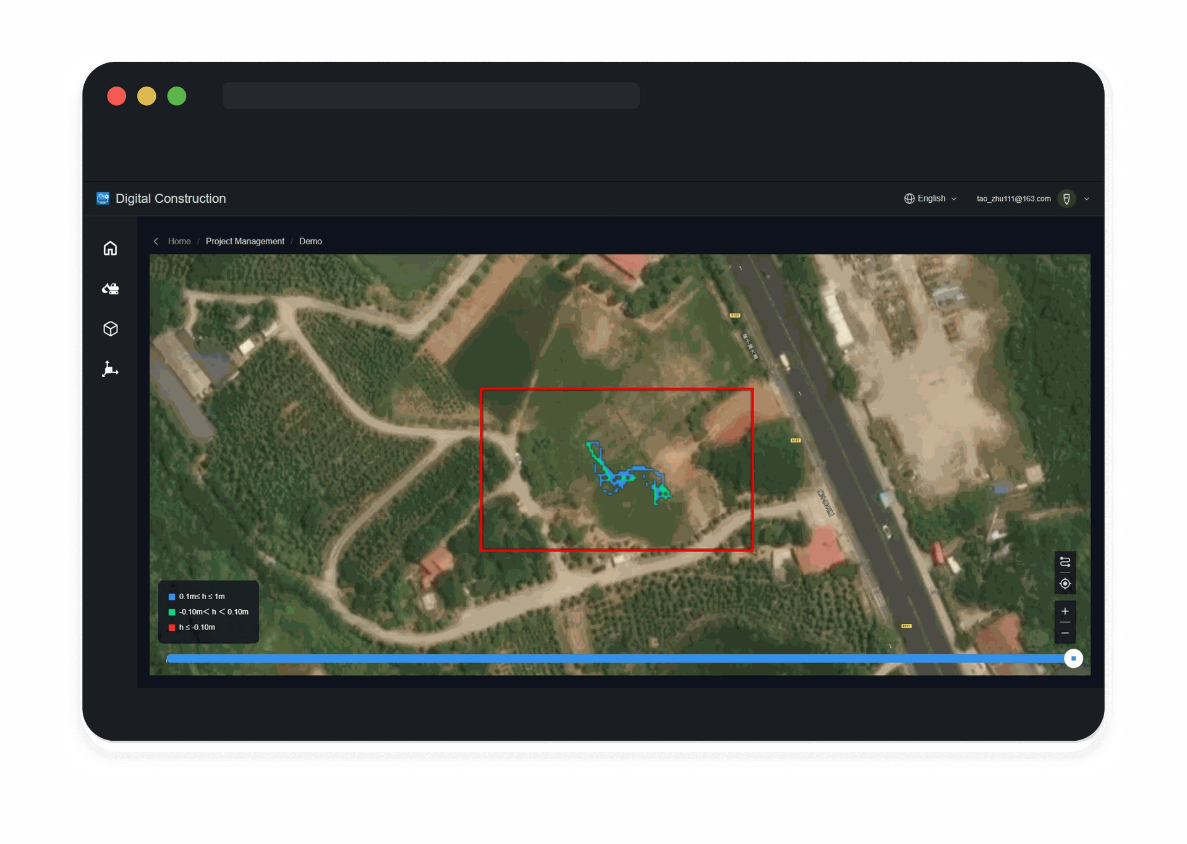1187x844 pixels.
Task: Click the back chevron in breadcrumb
Action: click(156, 241)
